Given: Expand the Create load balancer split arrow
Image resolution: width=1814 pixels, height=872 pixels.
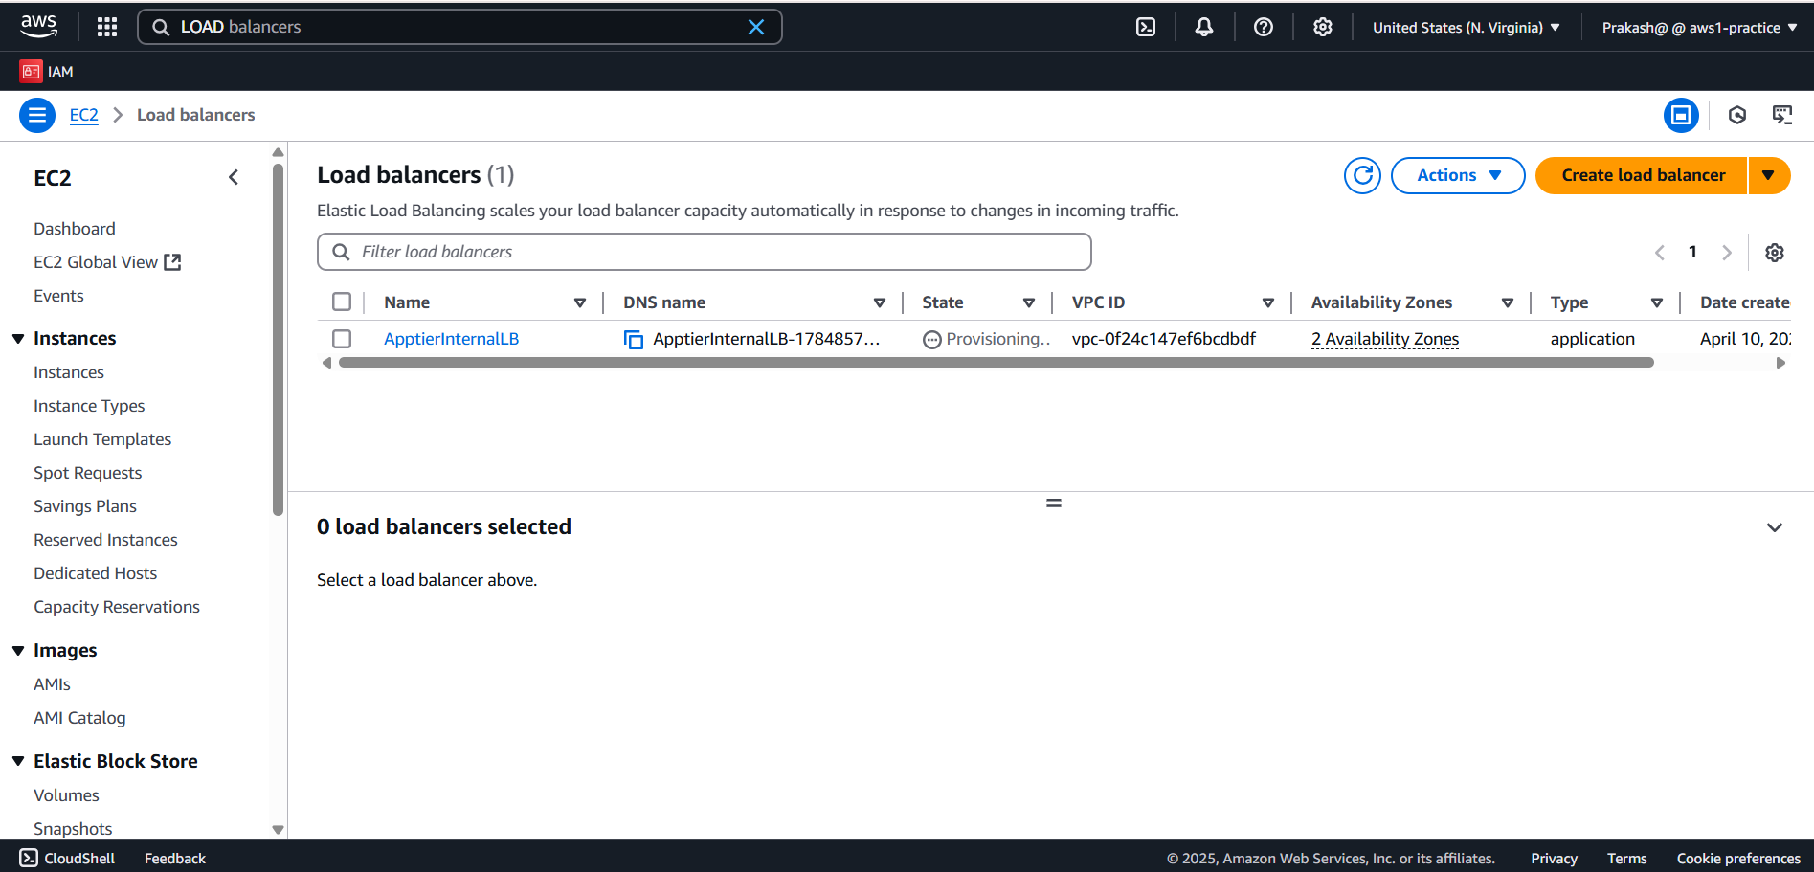Looking at the screenshot, I should pos(1769,175).
